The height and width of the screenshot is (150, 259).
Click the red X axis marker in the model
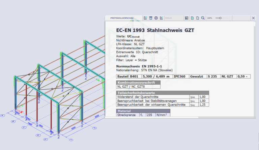point(21,112)
